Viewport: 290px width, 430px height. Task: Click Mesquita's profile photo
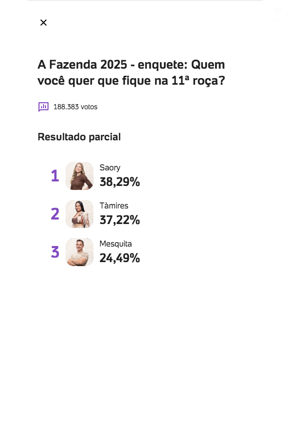click(x=79, y=252)
